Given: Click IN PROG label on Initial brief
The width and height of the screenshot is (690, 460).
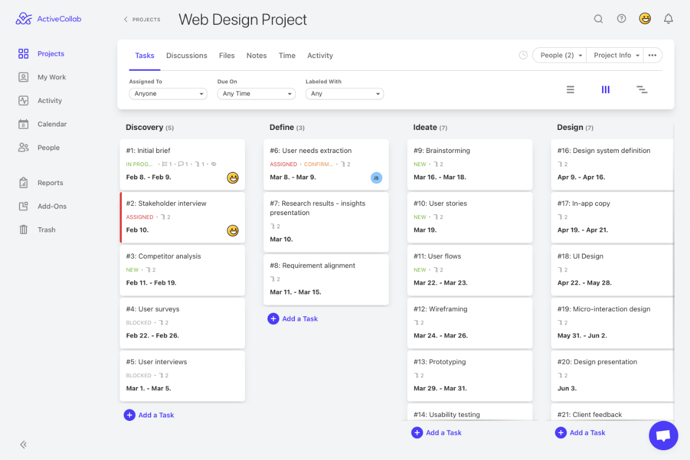Looking at the screenshot, I should [140, 164].
